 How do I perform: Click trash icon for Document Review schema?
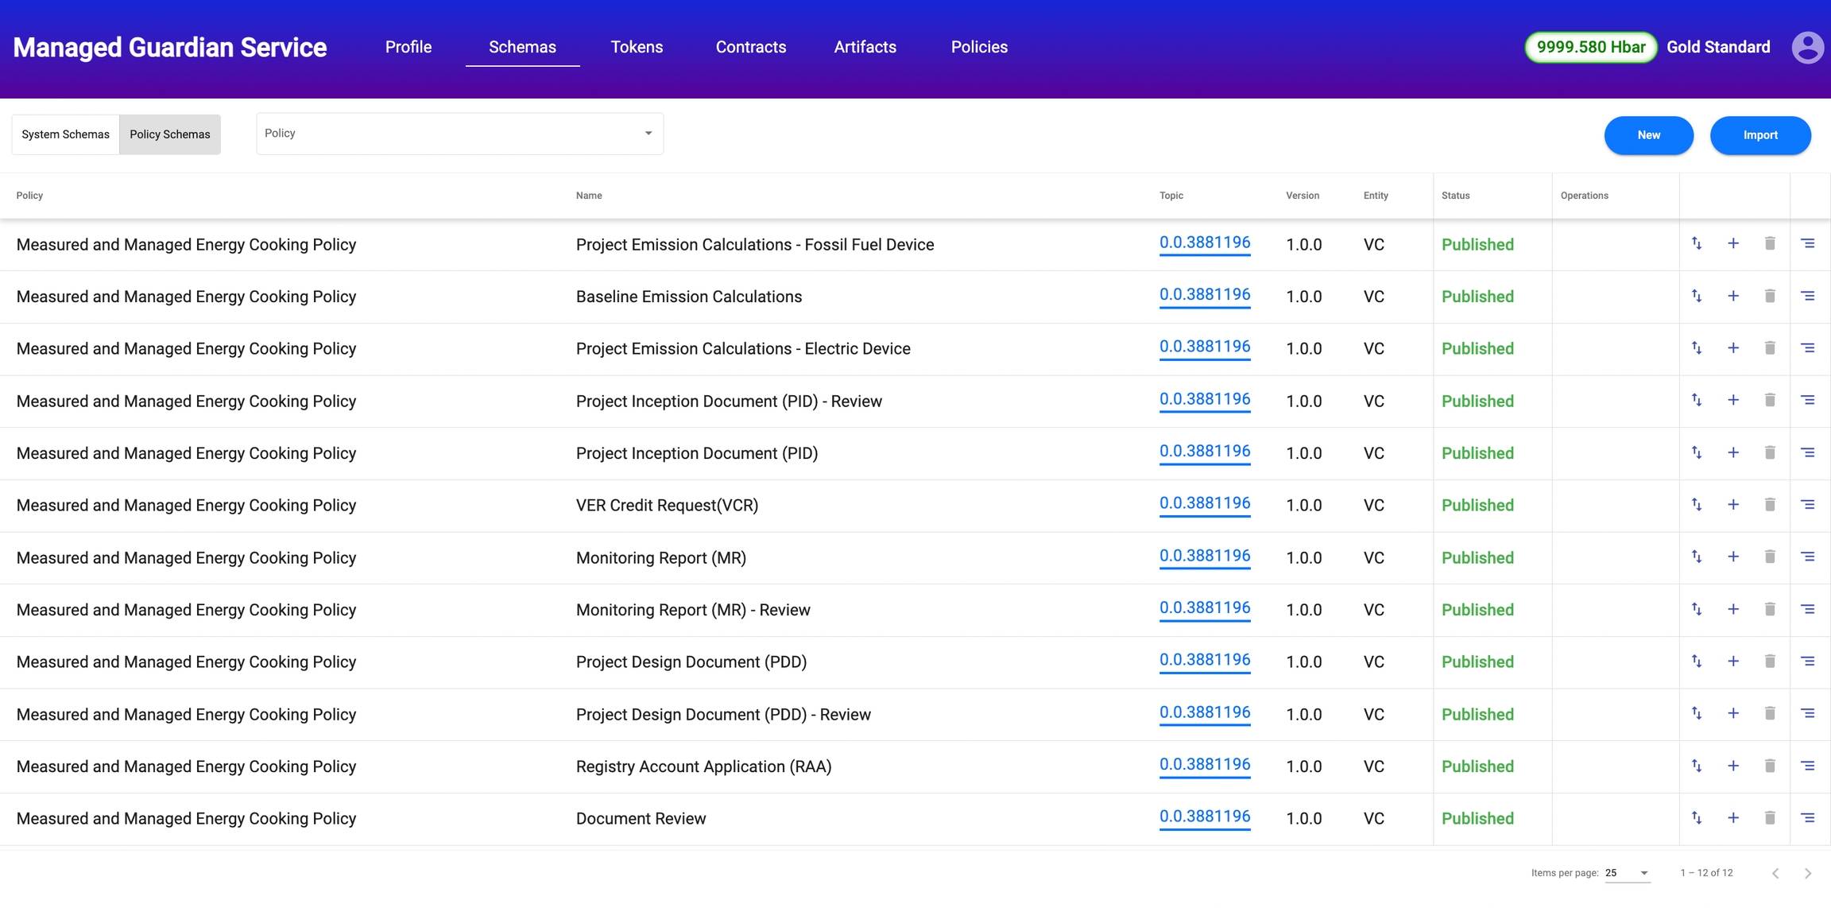point(1769,817)
